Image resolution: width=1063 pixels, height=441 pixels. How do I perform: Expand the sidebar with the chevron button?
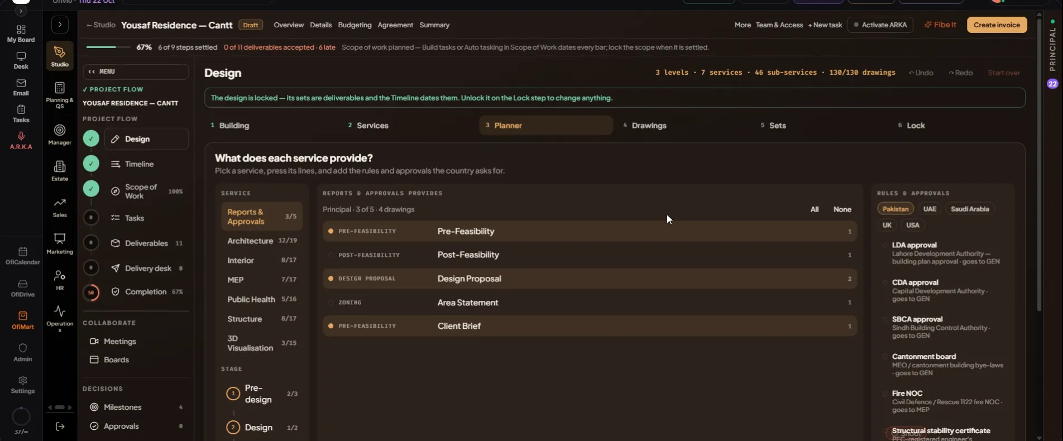click(x=60, y=25)
